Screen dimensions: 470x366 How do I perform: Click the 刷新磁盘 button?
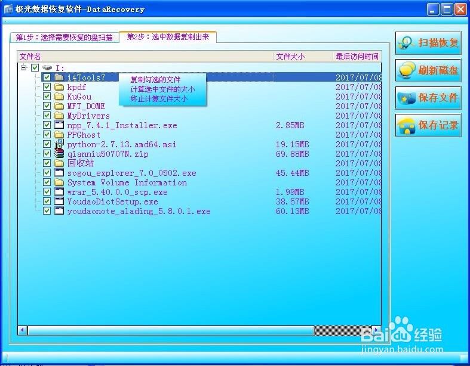pos(428,70)
